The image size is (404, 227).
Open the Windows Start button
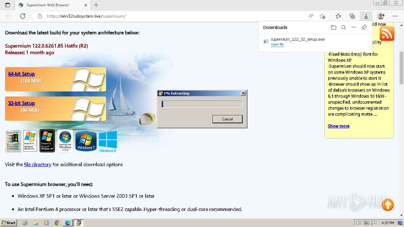tap(9, 223)
